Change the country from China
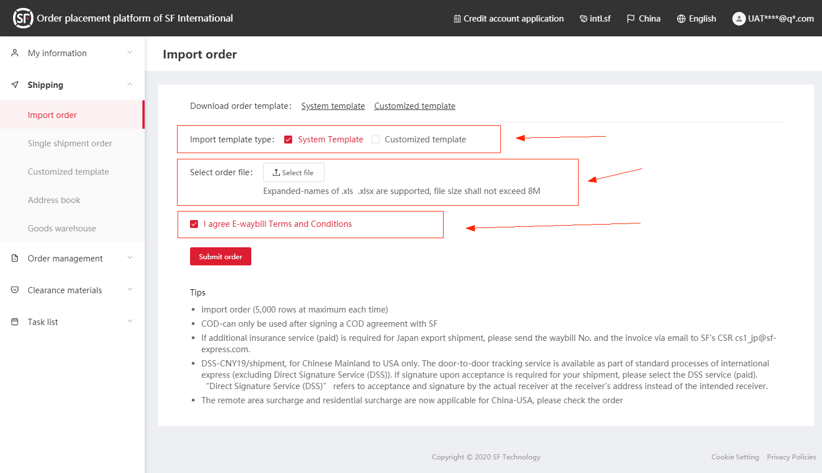The image size is (822, 473). (x=643, y=19)
